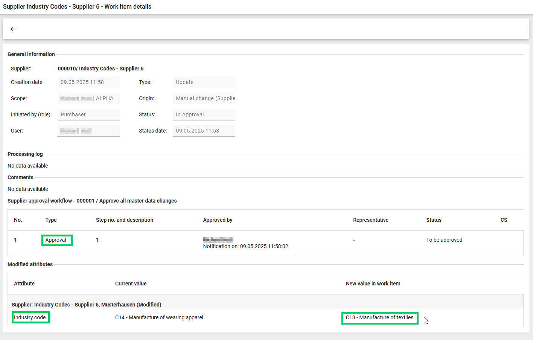The height and width of the screenshot is (340, 533).
Task: Select the new value C13 - Manufacture of textiles
Action: coord(379,318)
